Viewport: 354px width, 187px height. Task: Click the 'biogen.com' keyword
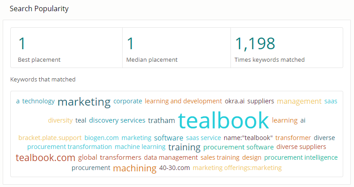click(x=102, y=138)
